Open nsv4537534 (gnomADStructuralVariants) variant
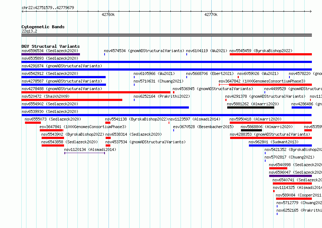This screenshot has height=228, width=322. (145, 142)
